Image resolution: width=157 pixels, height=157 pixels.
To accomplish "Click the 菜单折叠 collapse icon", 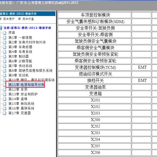I will tap(19, 19).
